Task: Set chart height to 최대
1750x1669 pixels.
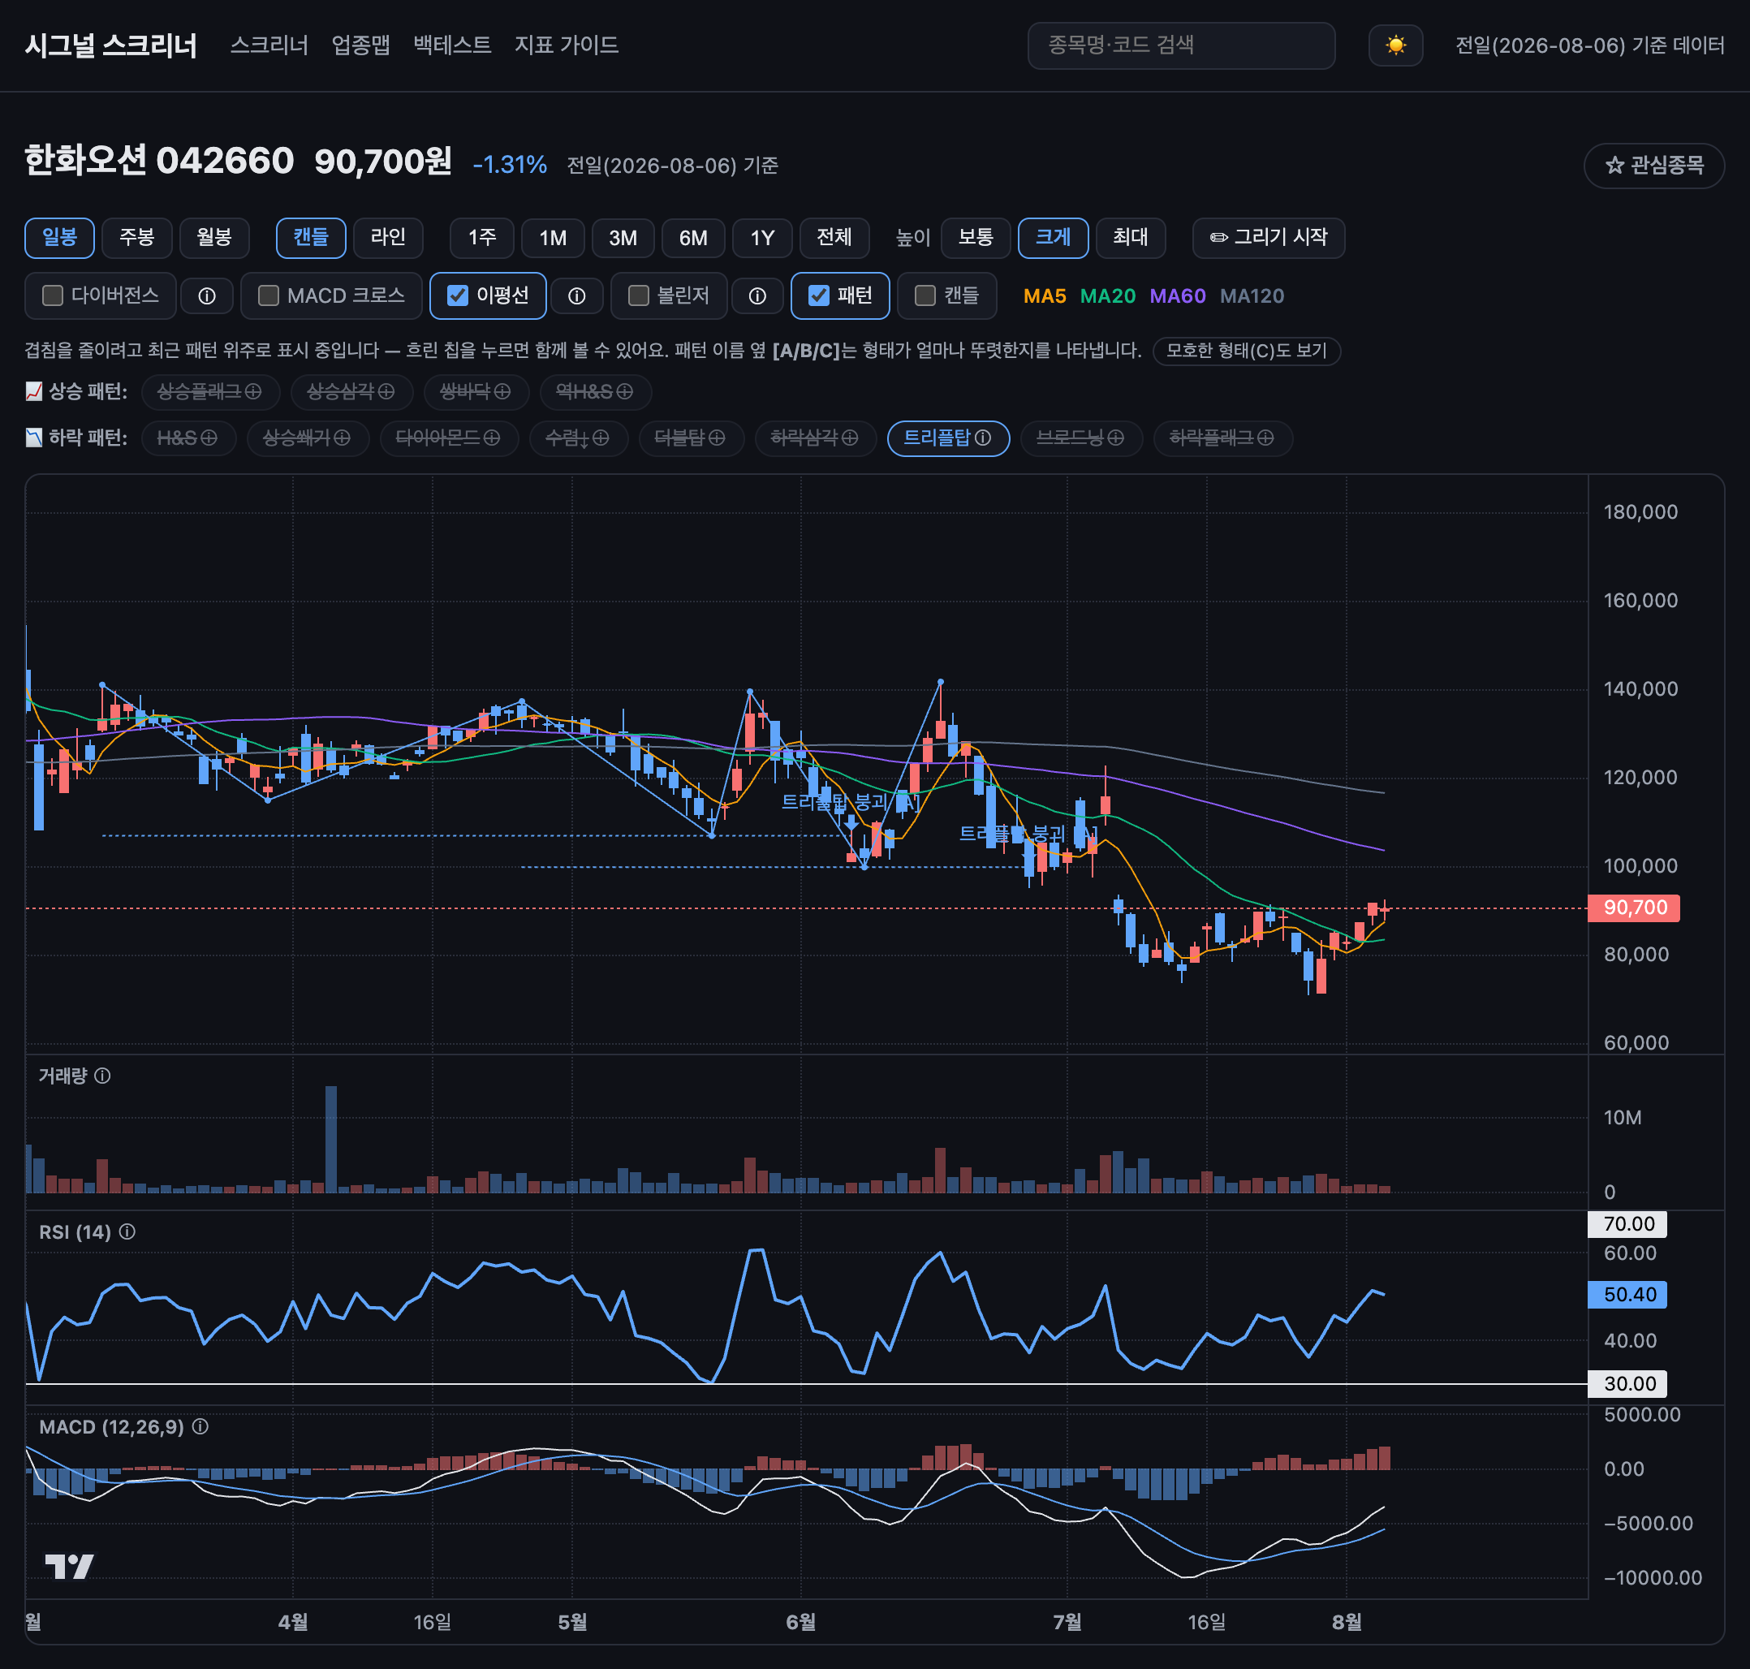Action: point(1131,238)
